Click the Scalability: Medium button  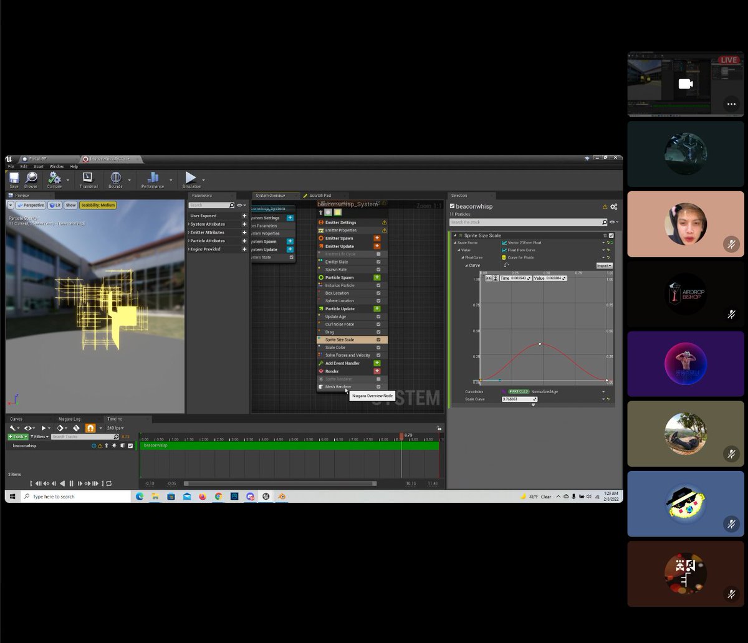98,205
